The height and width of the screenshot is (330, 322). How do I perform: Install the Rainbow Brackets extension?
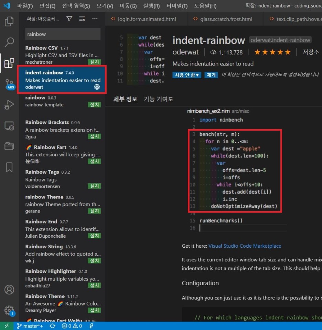pyautogui.click(x=94, y=136)
